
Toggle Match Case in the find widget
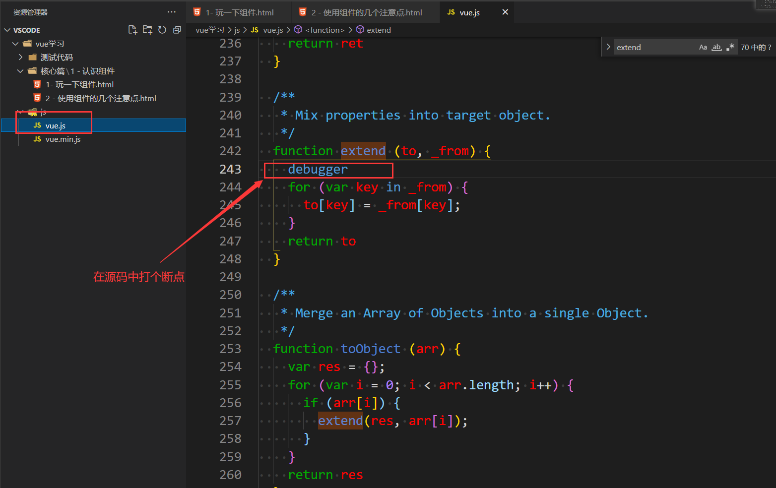click(703, 47)
